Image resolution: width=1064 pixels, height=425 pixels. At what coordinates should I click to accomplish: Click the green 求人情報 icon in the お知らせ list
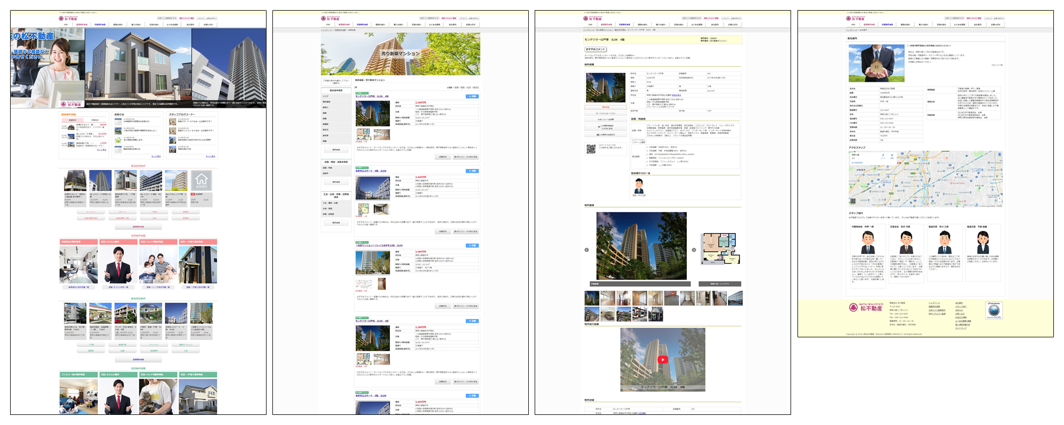[118, 140]
